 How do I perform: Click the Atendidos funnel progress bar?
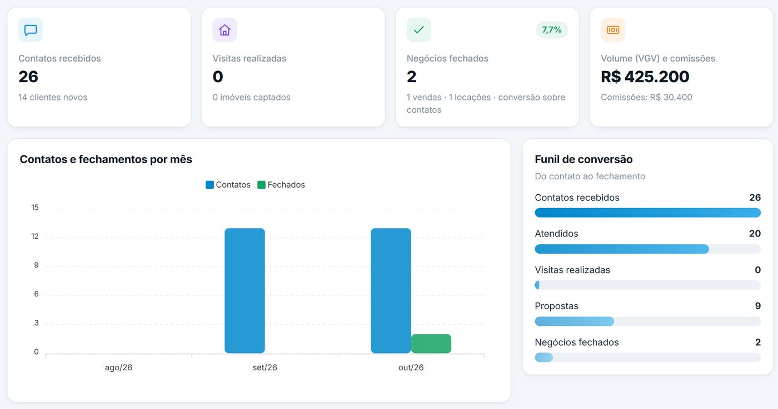(647, 249)
